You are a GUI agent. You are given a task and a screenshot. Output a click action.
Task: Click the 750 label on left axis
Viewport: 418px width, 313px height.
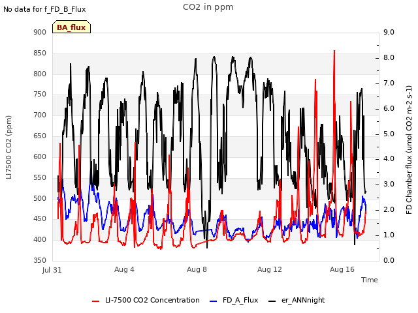click(x=40, y=94)
